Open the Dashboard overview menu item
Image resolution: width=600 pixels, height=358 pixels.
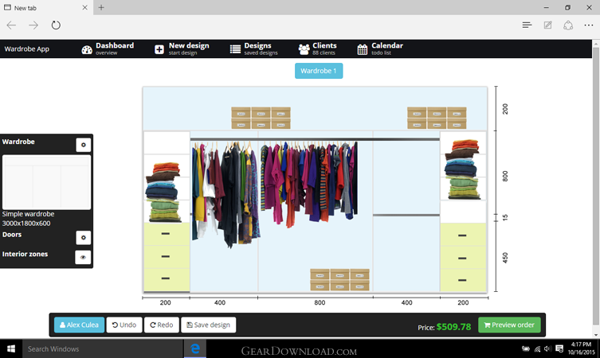click(108, 49)
